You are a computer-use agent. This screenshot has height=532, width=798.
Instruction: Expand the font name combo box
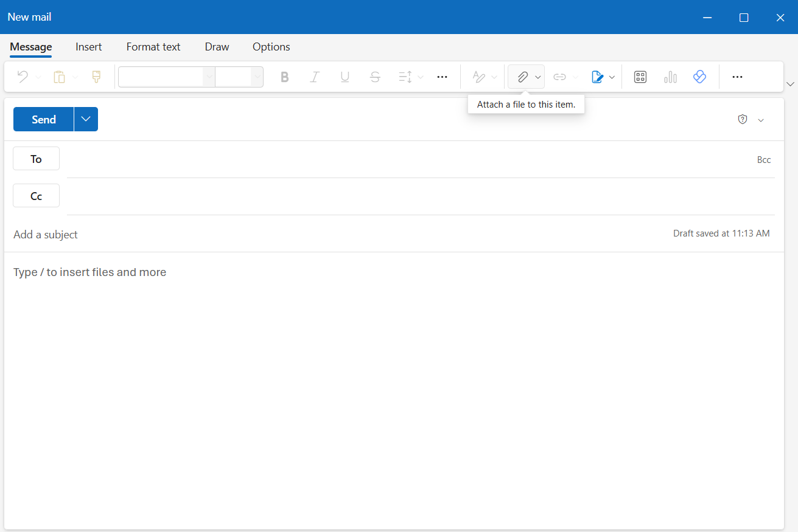point(209,77)
